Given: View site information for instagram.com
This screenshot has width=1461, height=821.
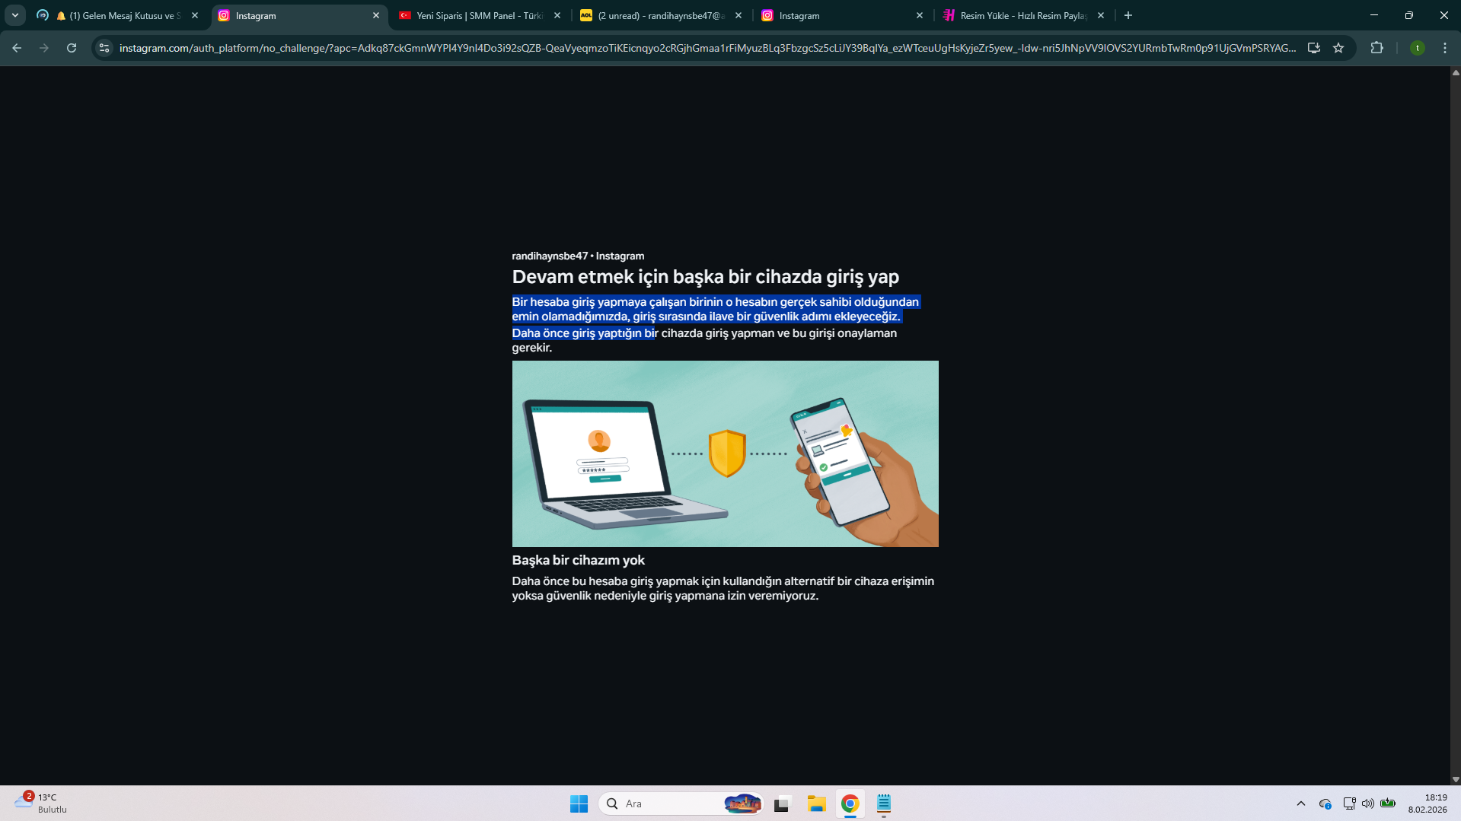Looking at the screenshot, I should (x=104, y=48).
